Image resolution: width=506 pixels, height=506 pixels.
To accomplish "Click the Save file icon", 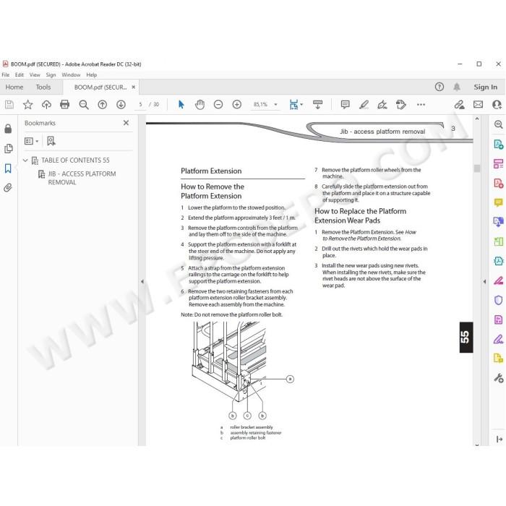I will (9, 105).
